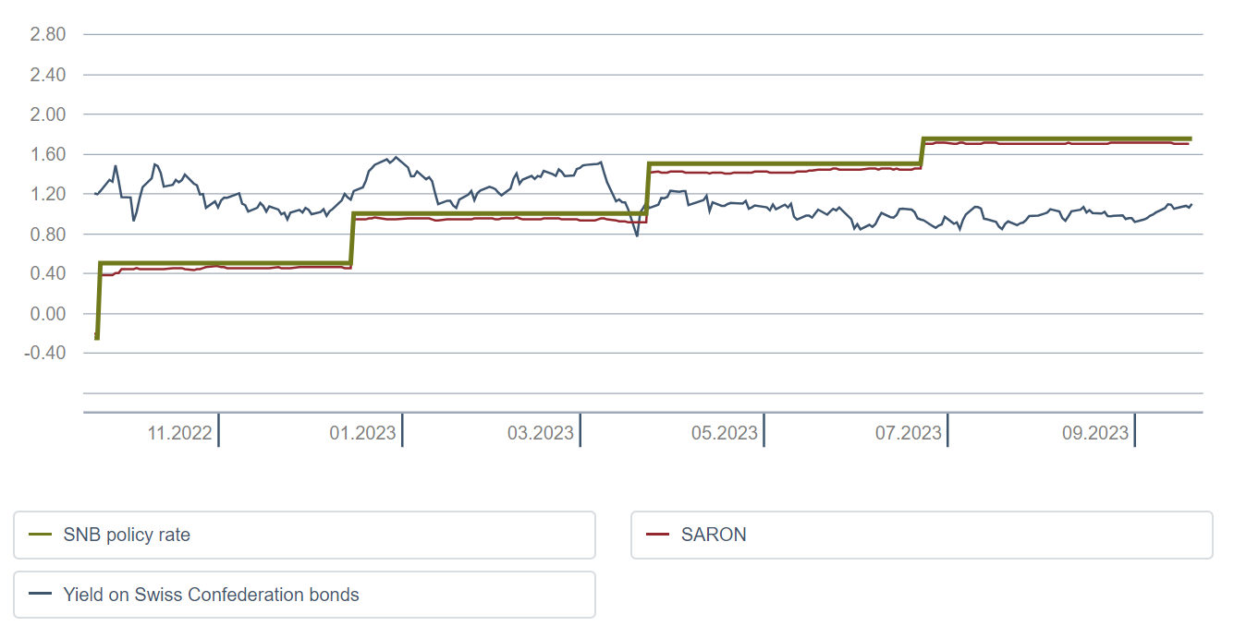Click the 2.00 y-axis value label
The image size is (1234, 638).
pyautogui.click(x=48, y=114)
